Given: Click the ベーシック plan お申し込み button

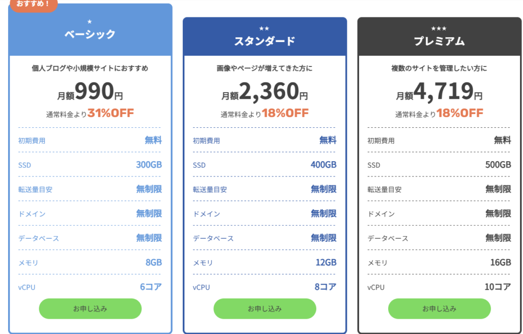Looking at the screenshot, I should tap(90, 308).
